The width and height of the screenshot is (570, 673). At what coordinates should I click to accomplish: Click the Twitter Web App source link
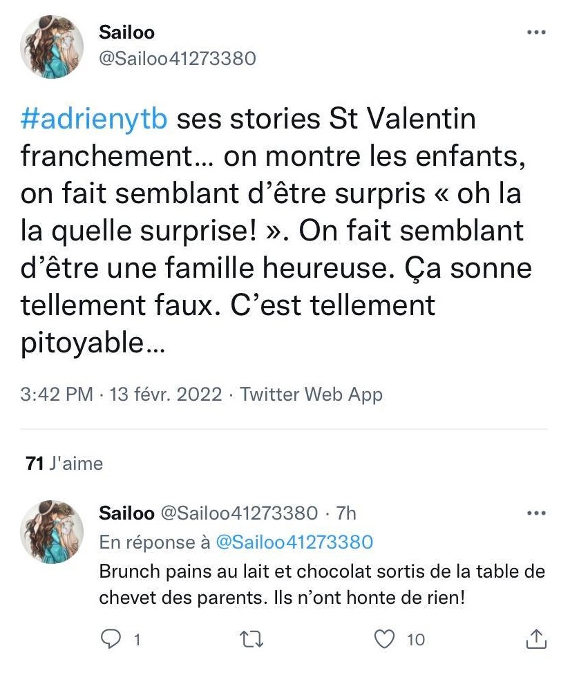311,395
